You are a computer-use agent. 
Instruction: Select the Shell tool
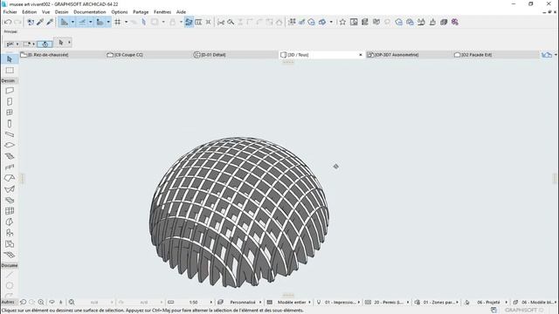[10, 189]
